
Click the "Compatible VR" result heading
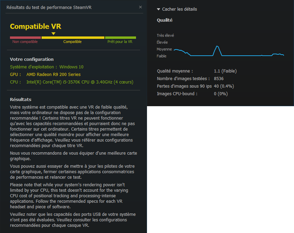click(35, 26)
